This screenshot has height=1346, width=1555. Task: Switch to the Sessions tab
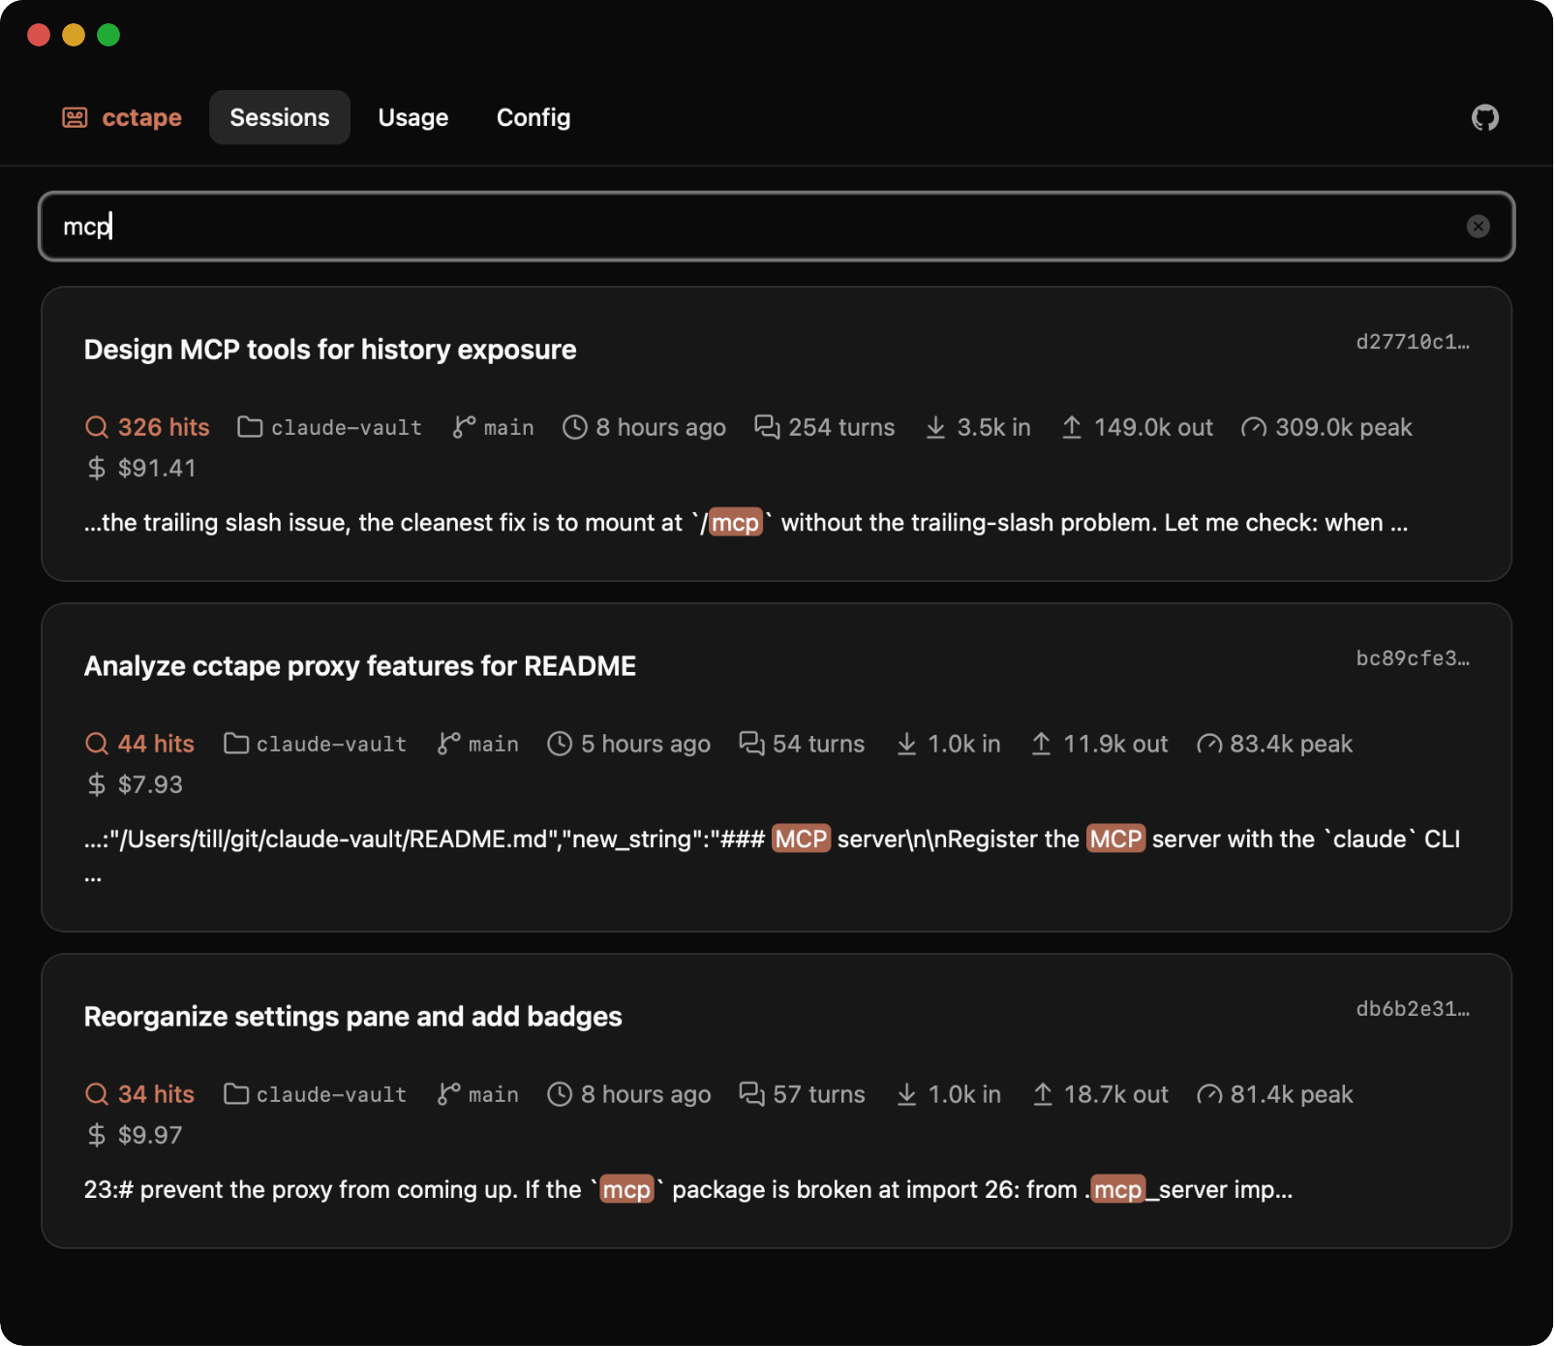[280, 117]
